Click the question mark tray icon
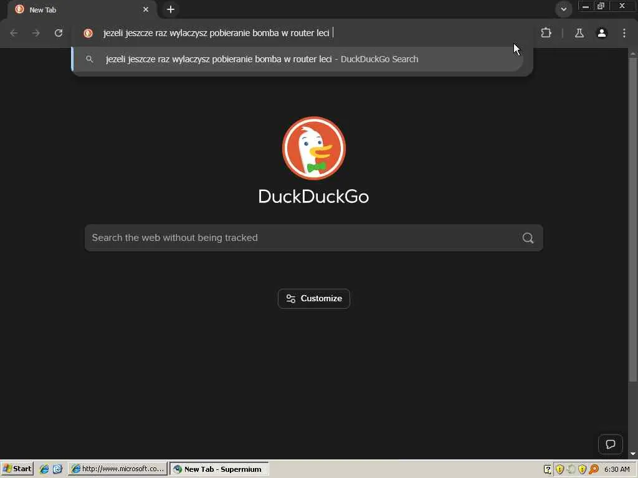Screen dimensions: 638x478 [x=547, y=469]
